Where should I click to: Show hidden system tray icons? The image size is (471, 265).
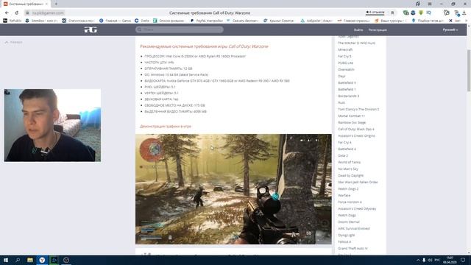[x=418, y=260]
